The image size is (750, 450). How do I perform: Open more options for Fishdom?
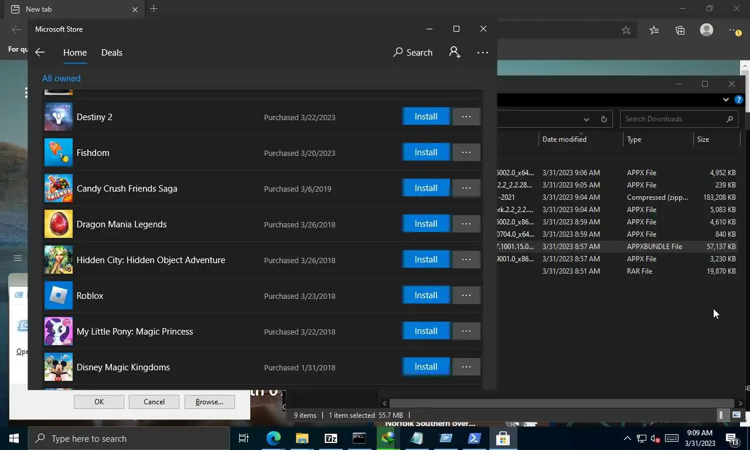(466, 152)
